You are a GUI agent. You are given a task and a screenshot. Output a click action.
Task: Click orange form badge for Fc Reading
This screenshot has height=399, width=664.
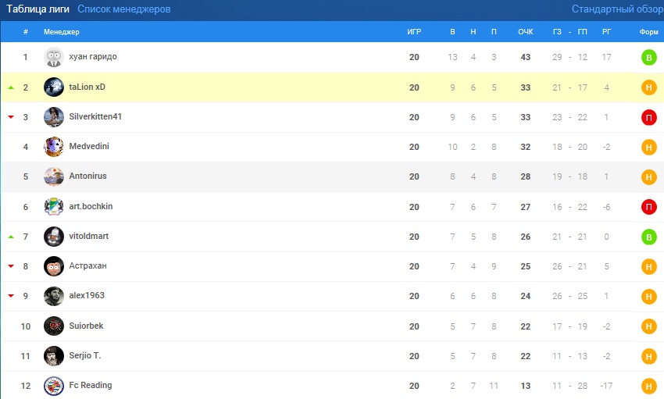pyautogui.click(x=648, y=385)
